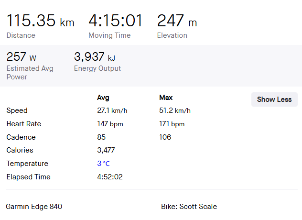Click the 4:52:02 elapsed time value
302x220 pixels.
pos(110,177)
